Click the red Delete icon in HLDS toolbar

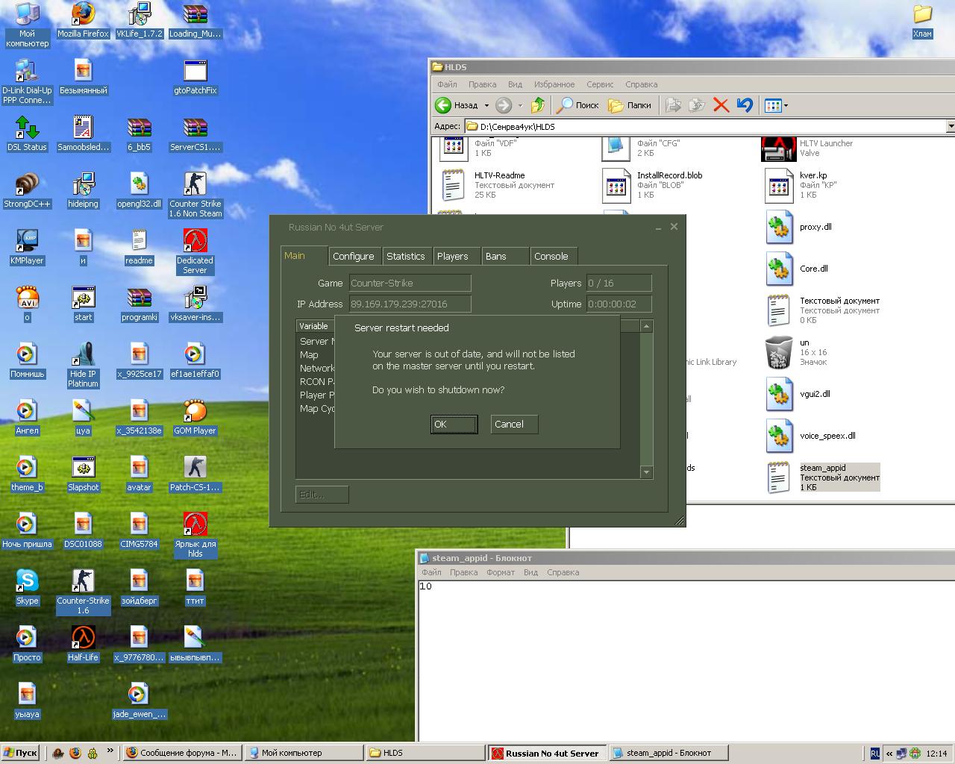click(721, 105)
